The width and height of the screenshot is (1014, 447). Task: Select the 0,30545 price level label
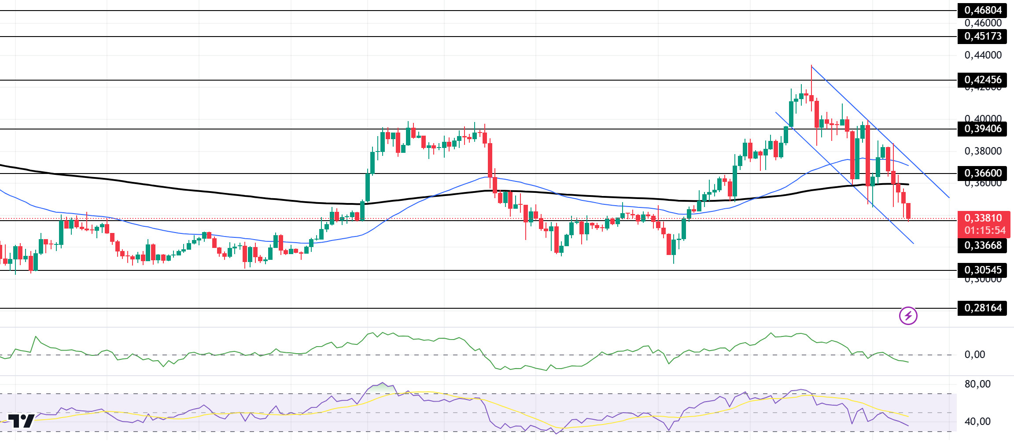tap(982, 270)
